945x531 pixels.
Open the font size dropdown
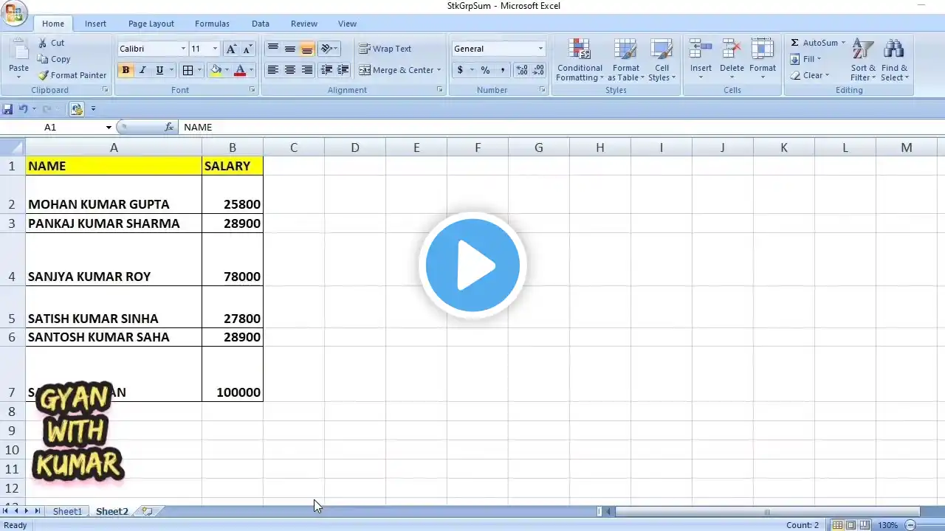click(x=215, y=49)
